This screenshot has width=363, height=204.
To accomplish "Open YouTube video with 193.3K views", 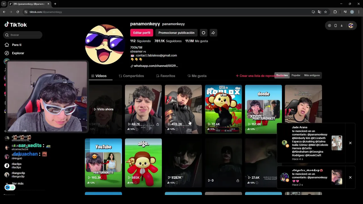I will 103,163.
